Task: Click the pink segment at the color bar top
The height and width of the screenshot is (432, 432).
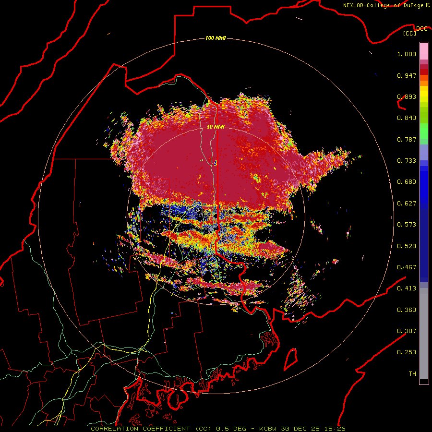Action: click(424, 51)
